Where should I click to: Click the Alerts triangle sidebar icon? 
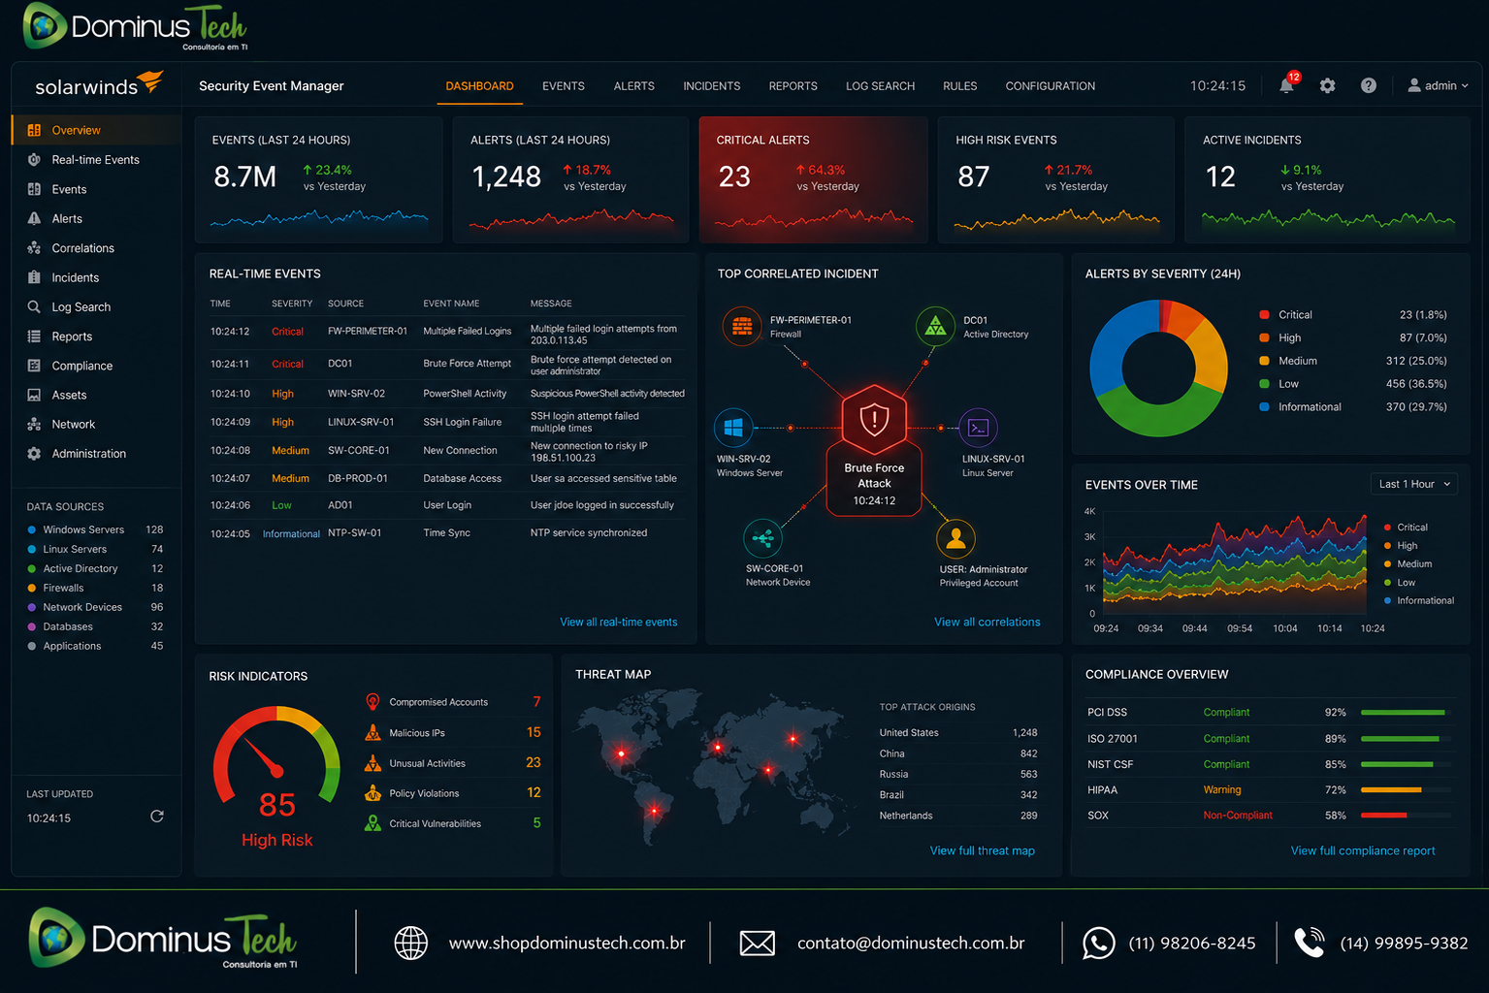click(34, 218)
